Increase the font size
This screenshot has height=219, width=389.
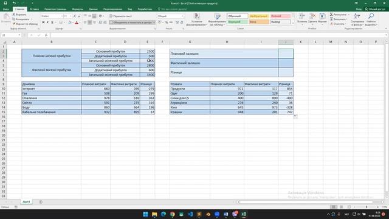click(75, 16)
